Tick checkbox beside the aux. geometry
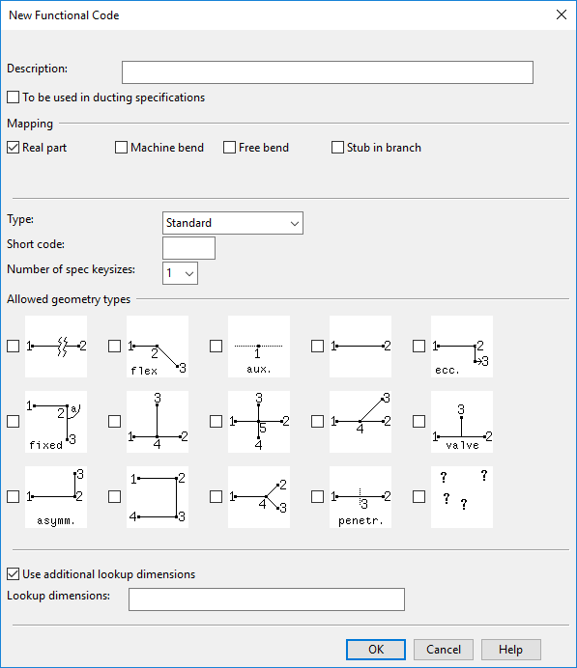Screen dimensions: 577x668 [x=216, y=346]
